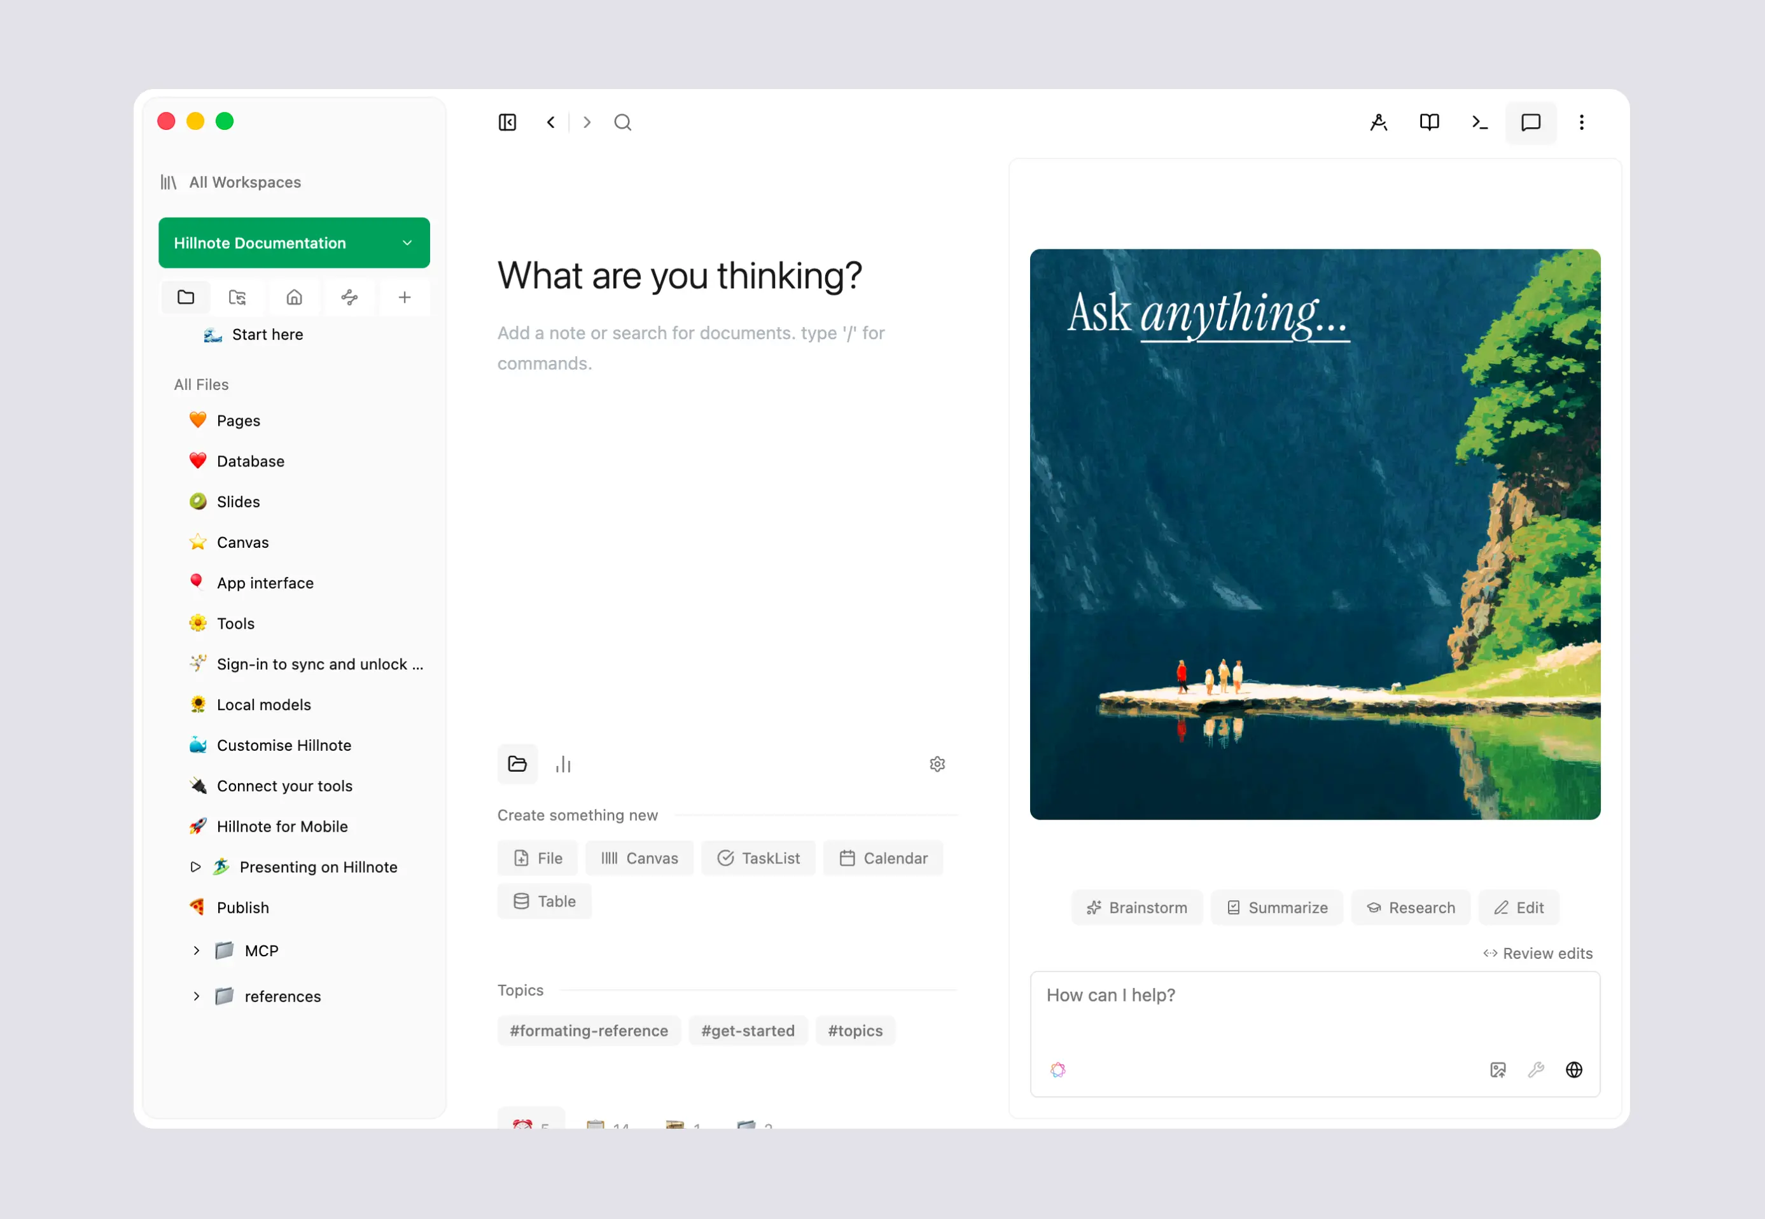Create a new Calendar
1765x1219 pixels.
[883, 858]
